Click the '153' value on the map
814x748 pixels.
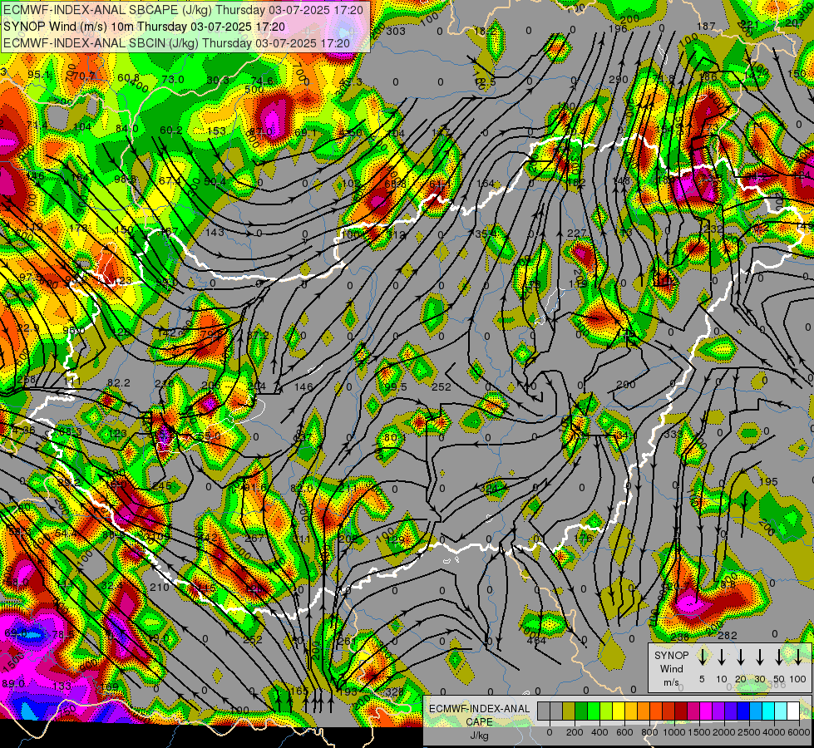point(216,131)
